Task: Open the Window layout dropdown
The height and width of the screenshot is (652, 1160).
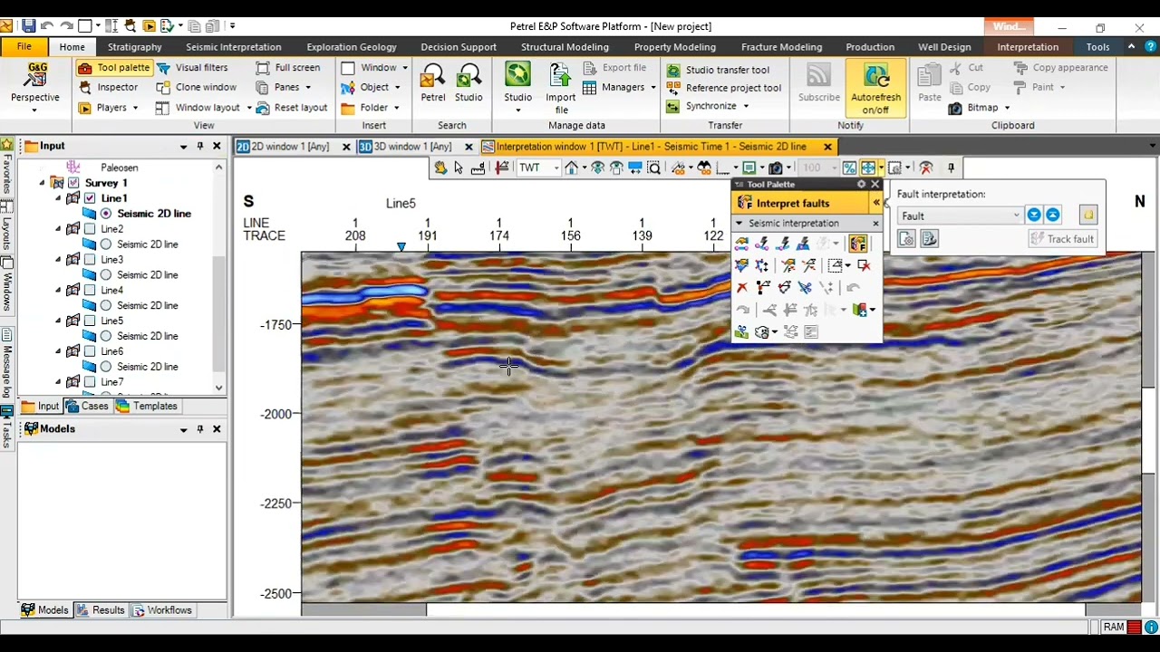Action: point(248,108)
